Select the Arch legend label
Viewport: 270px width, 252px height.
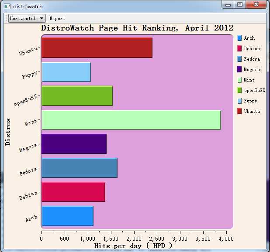tap(249, 38)
